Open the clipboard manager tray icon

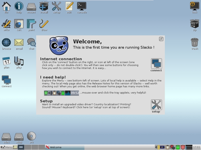point(167,147)
